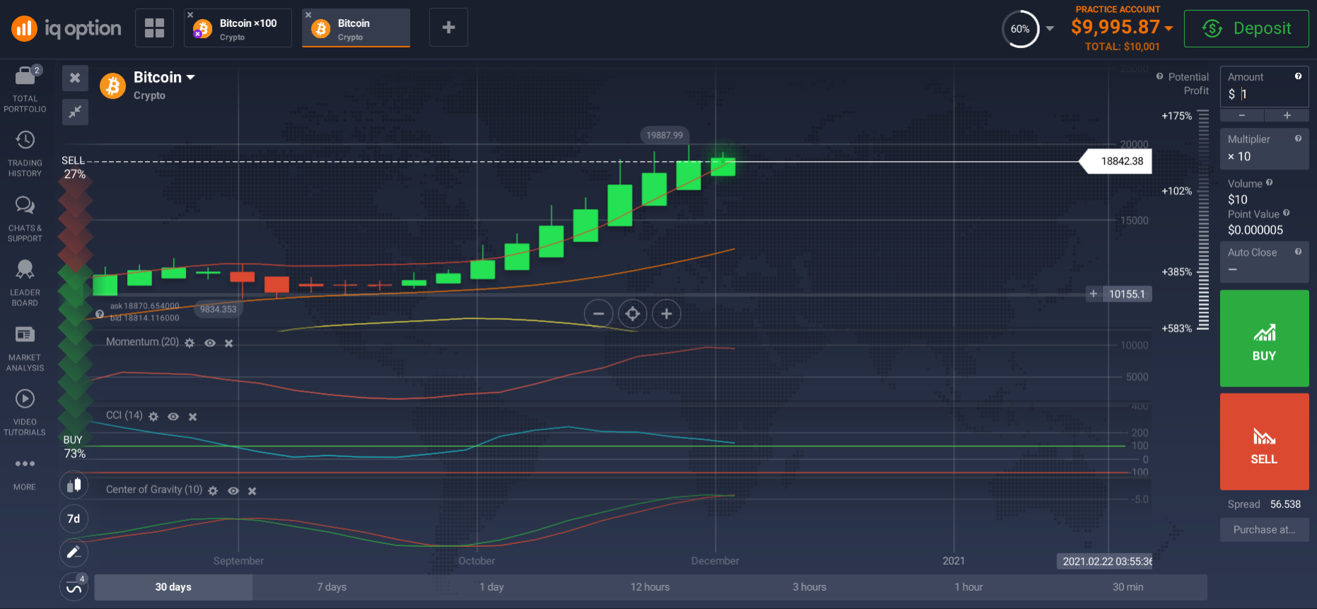Click the Amount help info icon
Viewport: 1317px width, 609px height.
[x=1298, y=76]
